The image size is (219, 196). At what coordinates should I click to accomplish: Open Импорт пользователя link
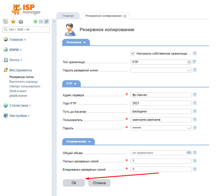(x=25, y=86)
